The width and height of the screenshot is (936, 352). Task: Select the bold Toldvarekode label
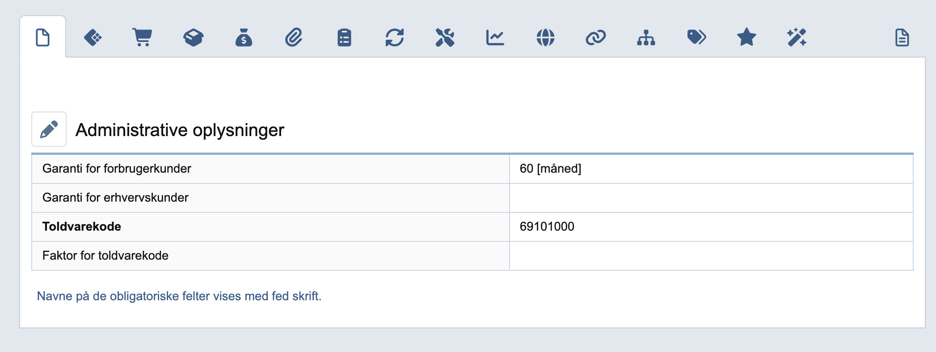click(x=82, y=227)
